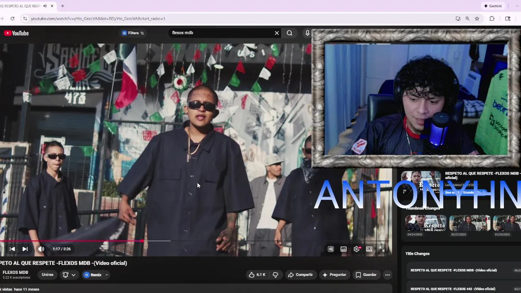Open vidIQ stats icon in player controls
This screenshot has height=293, width=521.
tap(331, 249)
